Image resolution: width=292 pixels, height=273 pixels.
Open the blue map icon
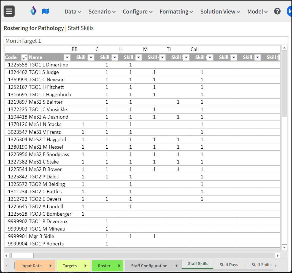tap(45, 11)
